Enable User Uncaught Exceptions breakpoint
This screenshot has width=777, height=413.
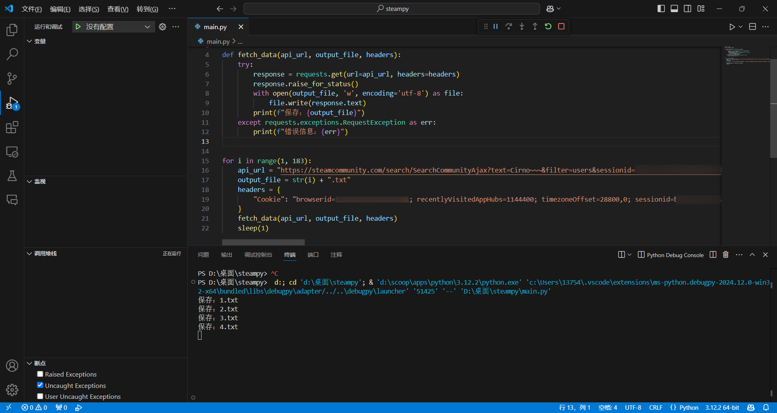pyautogui.click(x=40, y=396)
